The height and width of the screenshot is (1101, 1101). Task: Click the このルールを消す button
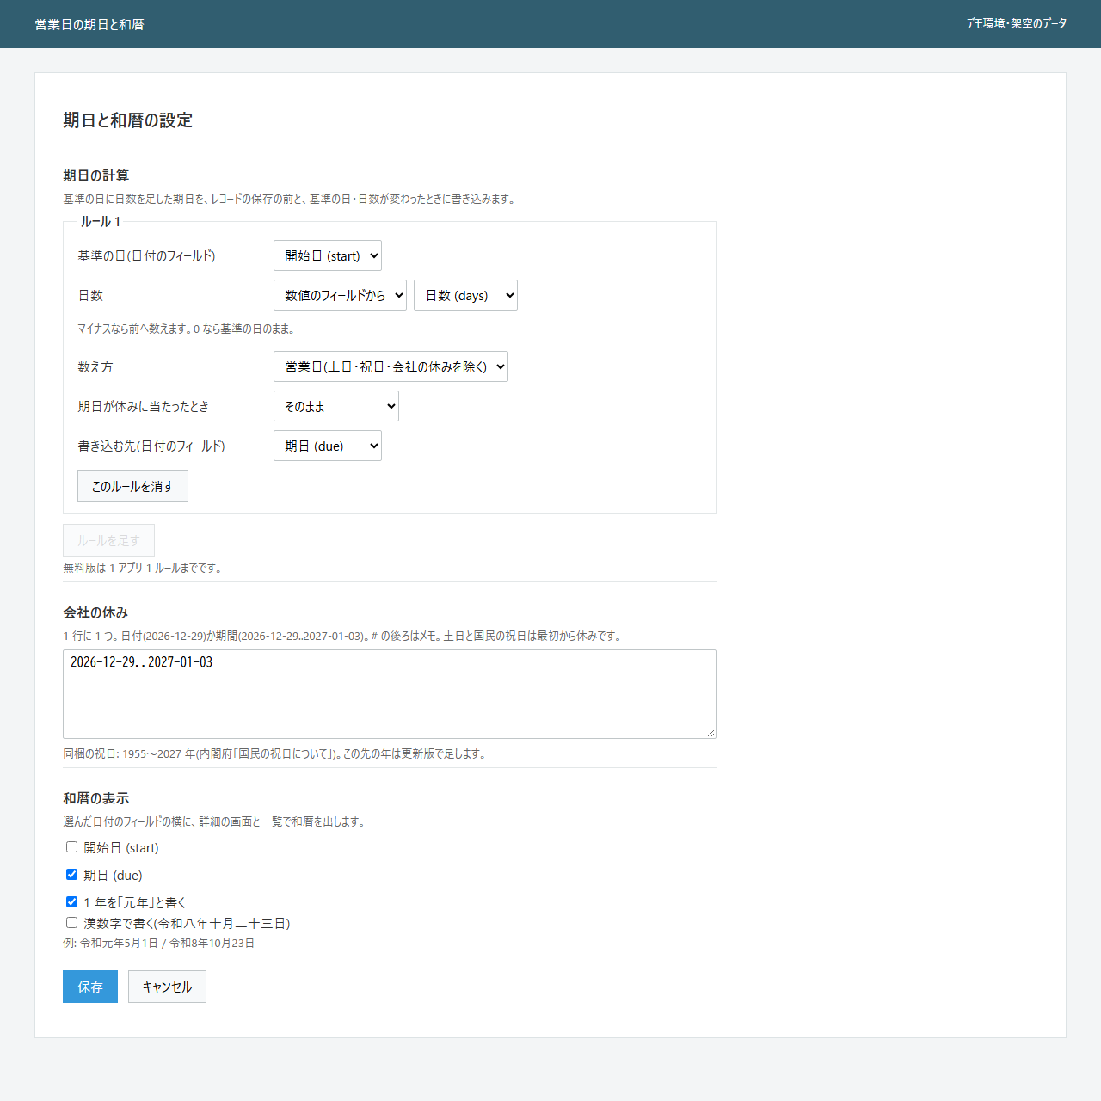pos(132,486)
